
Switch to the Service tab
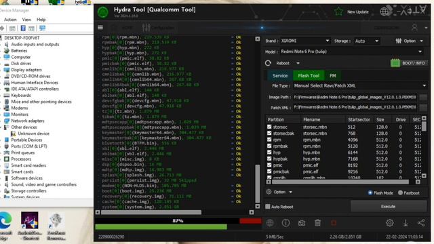(280, 75)
